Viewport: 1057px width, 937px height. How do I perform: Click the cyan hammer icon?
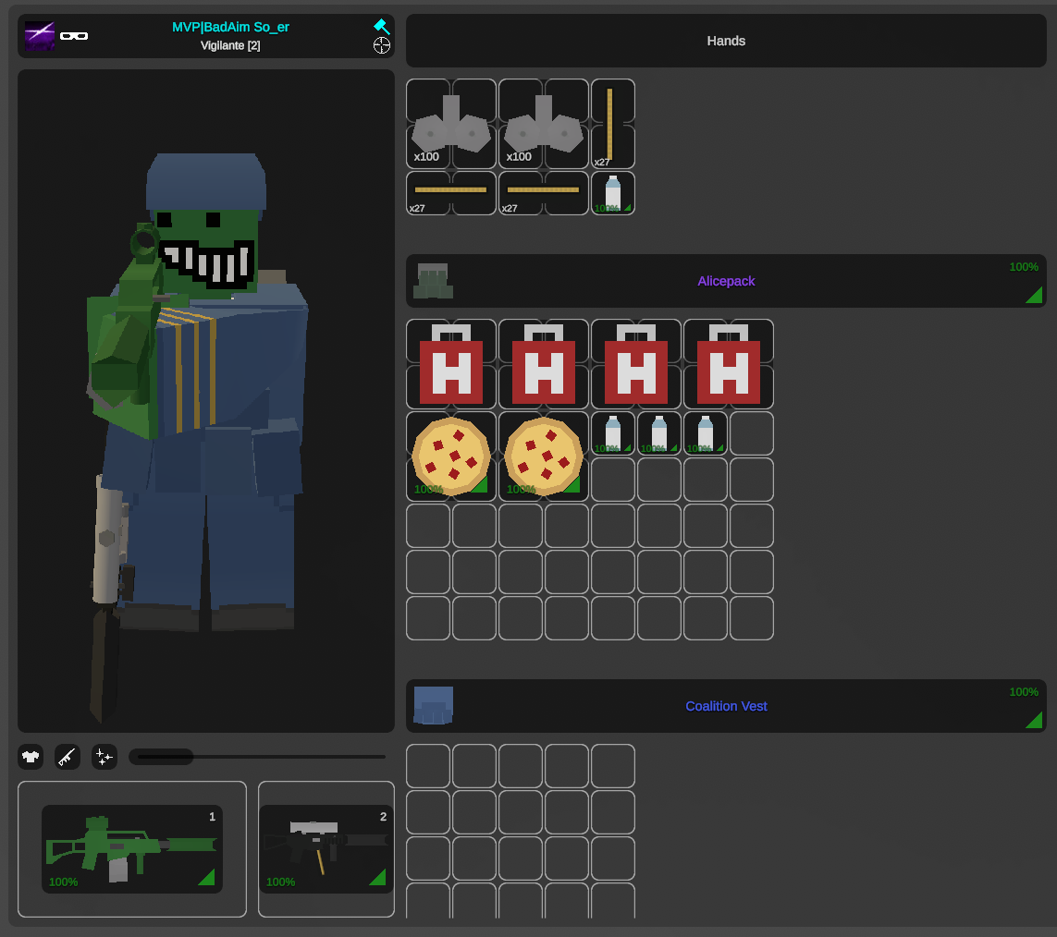[382, 26]
